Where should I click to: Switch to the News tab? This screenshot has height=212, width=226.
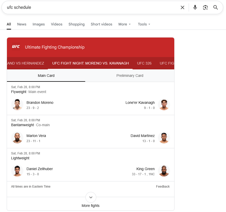tap(22, 24)
